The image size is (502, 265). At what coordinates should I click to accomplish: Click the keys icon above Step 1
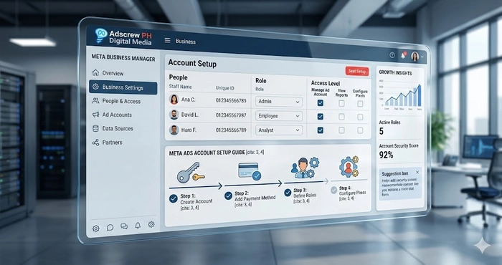pyautogui.click(x=191, y=173)
